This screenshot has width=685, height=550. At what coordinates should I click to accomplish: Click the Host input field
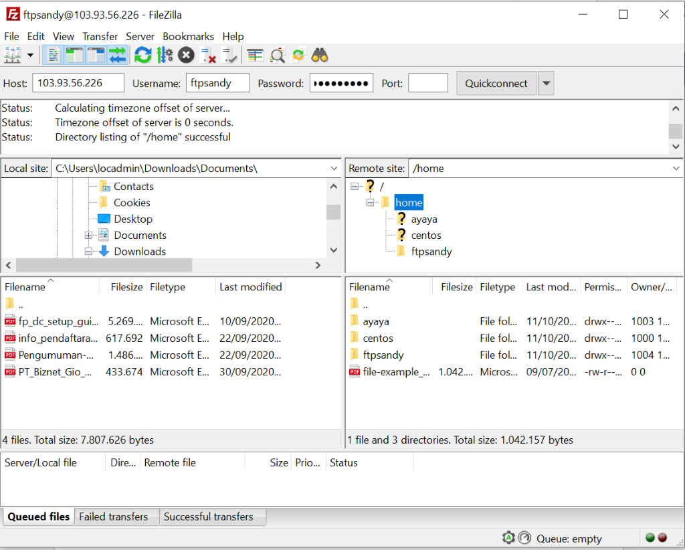pos(78,83)
